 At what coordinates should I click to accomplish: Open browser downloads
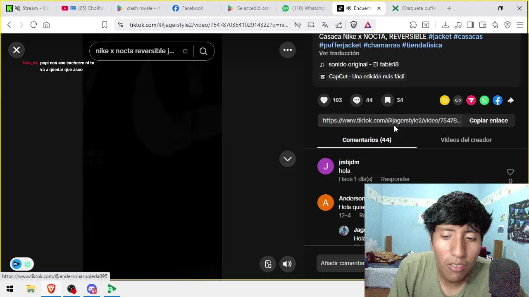446,25
